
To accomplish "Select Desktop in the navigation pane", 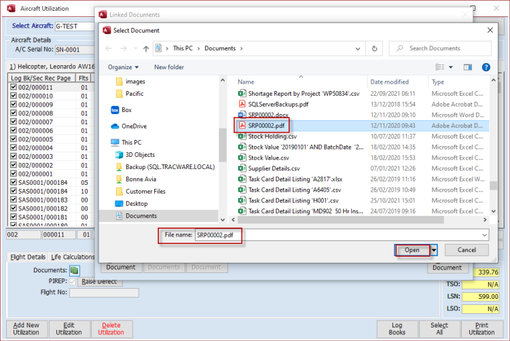I will click(x=131, y=204).
